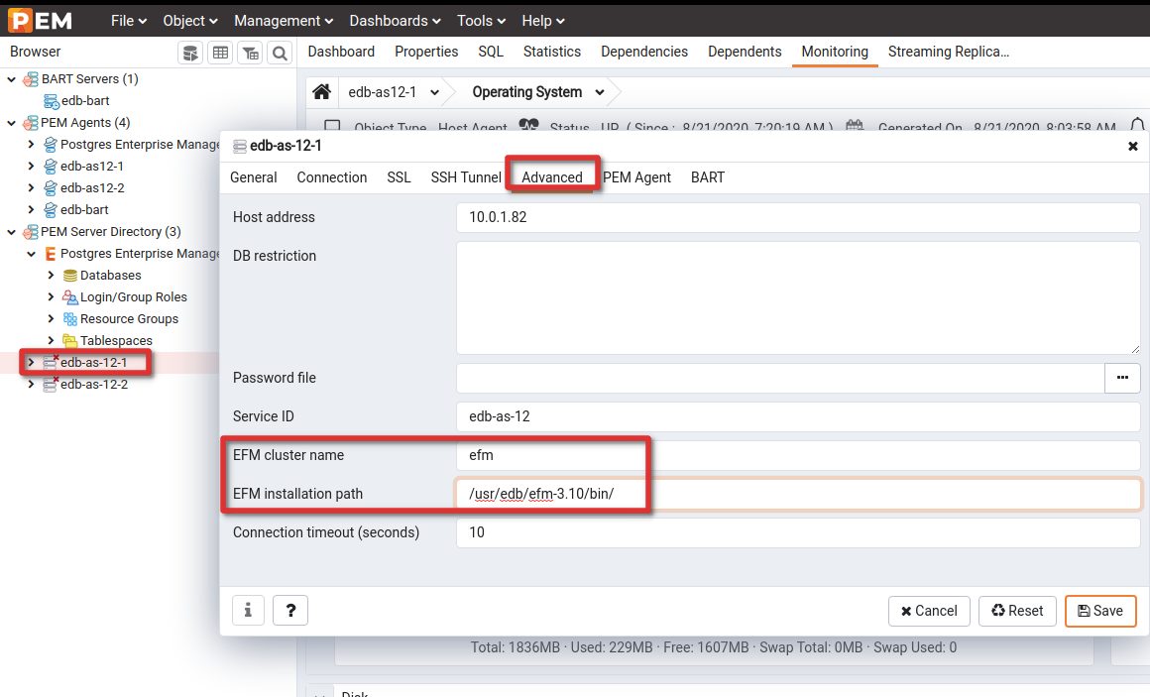Screen dimensions: 1150x697
Task: Click the alert bell icon
Action: (x=1137, y=125)
